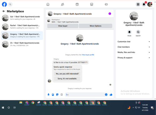
Task: Click the message 'Id like to do a tour if possible 2077668171'
Action: 71,62
